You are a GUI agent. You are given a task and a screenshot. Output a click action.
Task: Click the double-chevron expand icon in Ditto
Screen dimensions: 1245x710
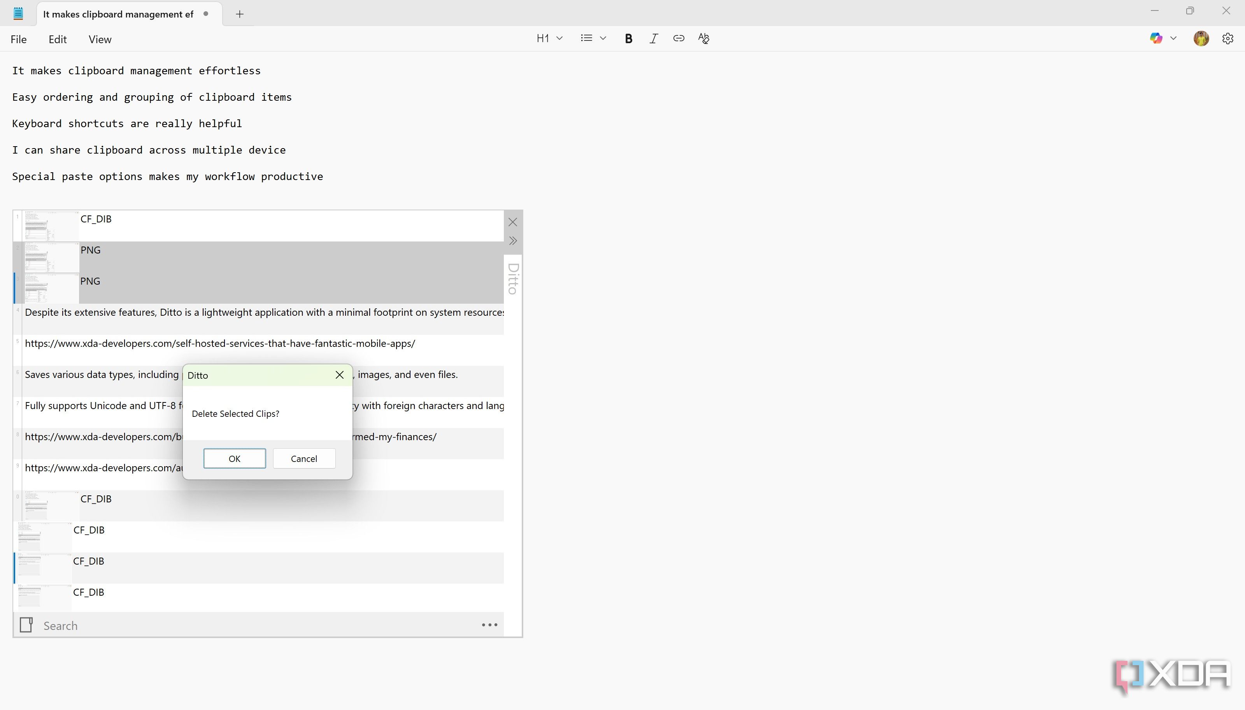tap(513, 241)
